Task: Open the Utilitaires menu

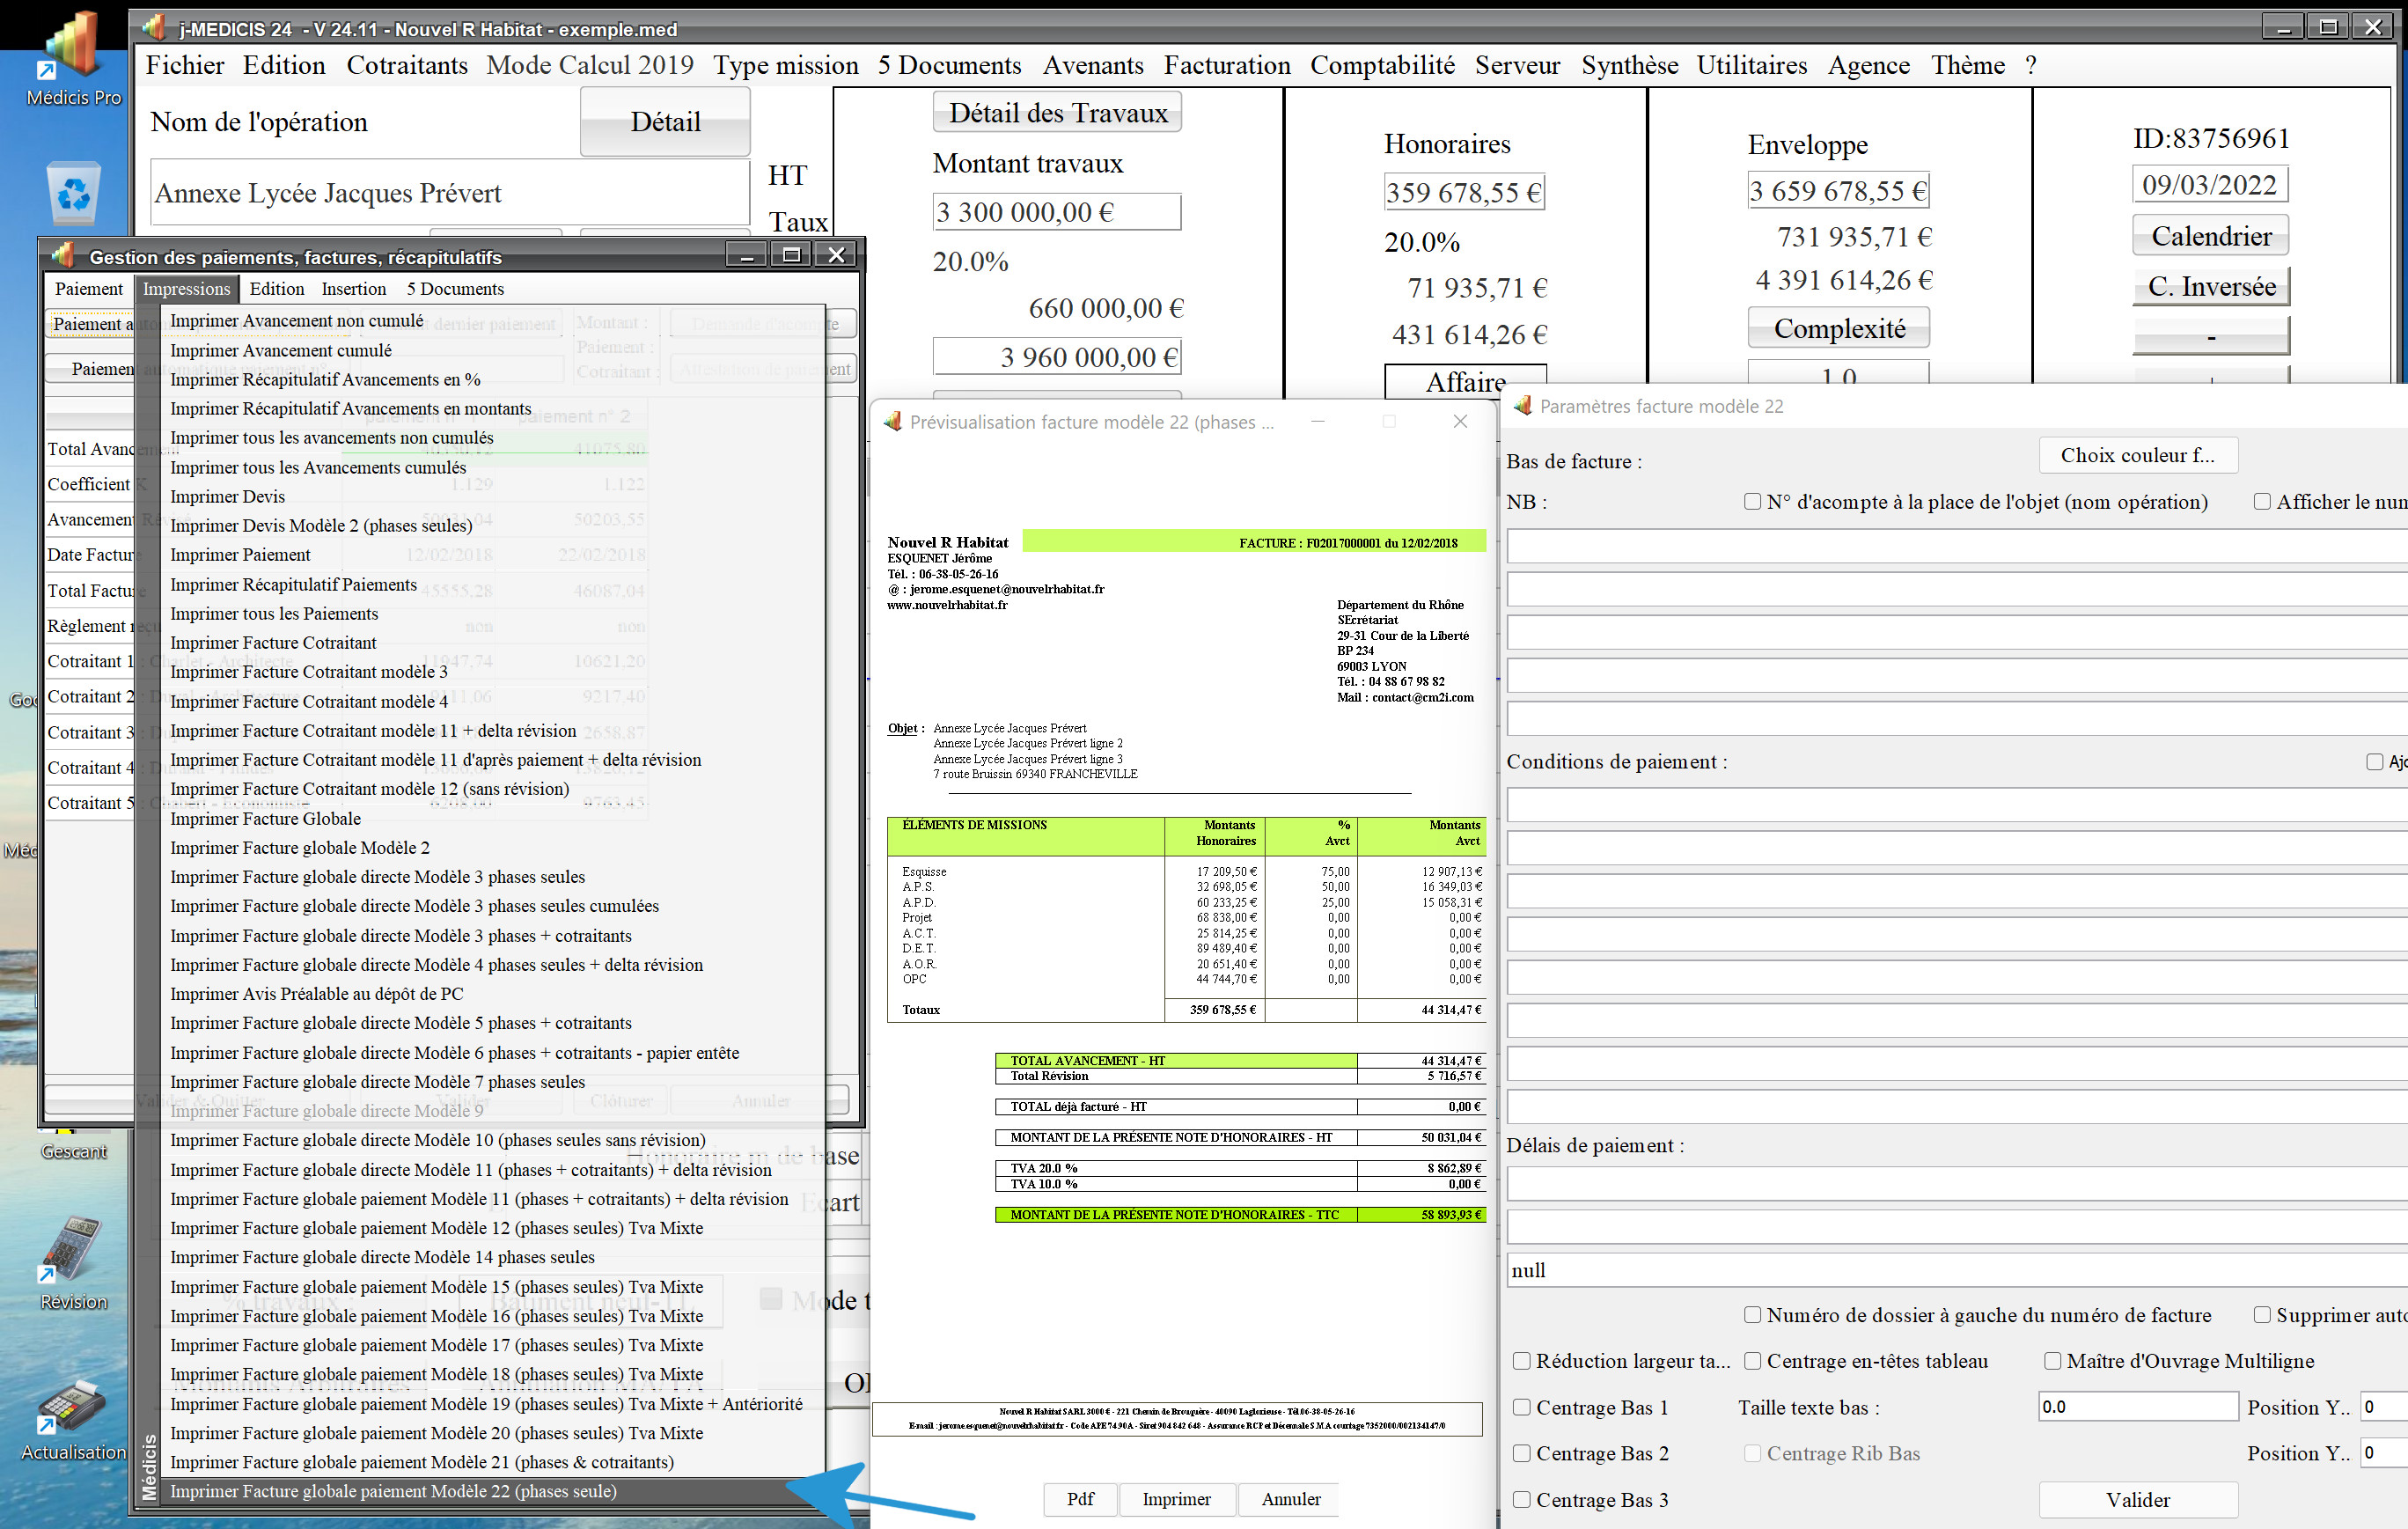Action: (1752, 65)
